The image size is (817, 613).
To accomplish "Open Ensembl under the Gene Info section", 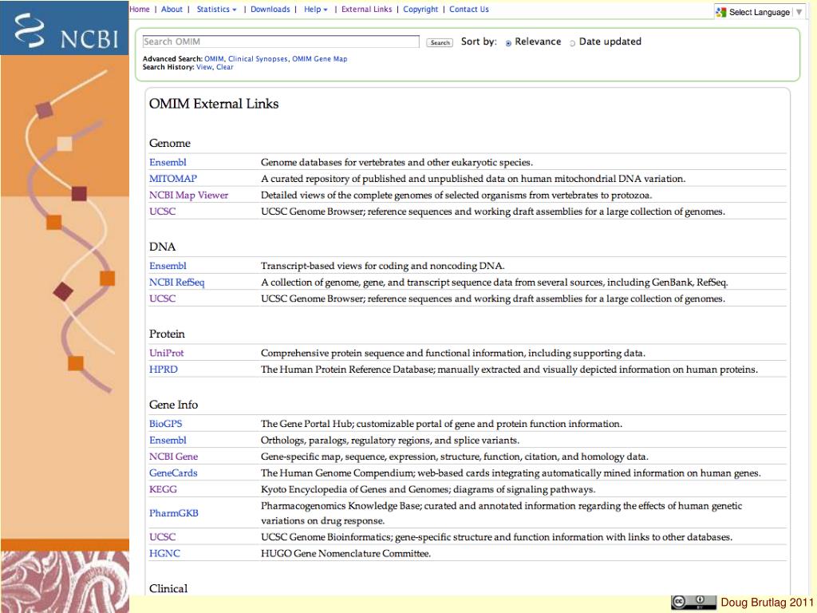I will [x=168, y=441].
